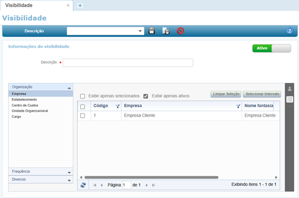This screenshot has width=299, height=198.
Task: Sort by the Empresa column header
Action: [133, 106]
